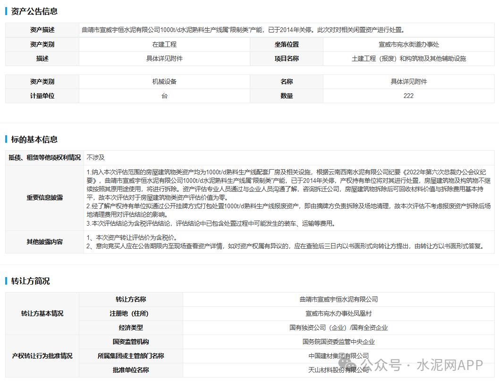This screenshot has width=499, height=385.
Task: Click the 资产公告信息 section heading
Action: [34, 11]
